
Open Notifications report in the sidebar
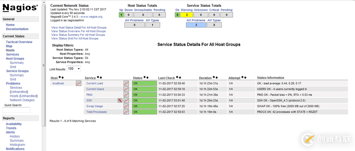pos(15,149)
